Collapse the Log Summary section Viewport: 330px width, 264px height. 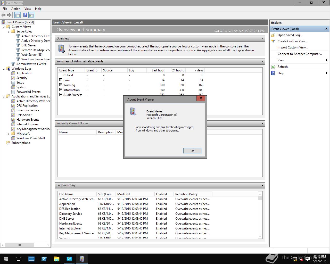[x=262, y=185]
